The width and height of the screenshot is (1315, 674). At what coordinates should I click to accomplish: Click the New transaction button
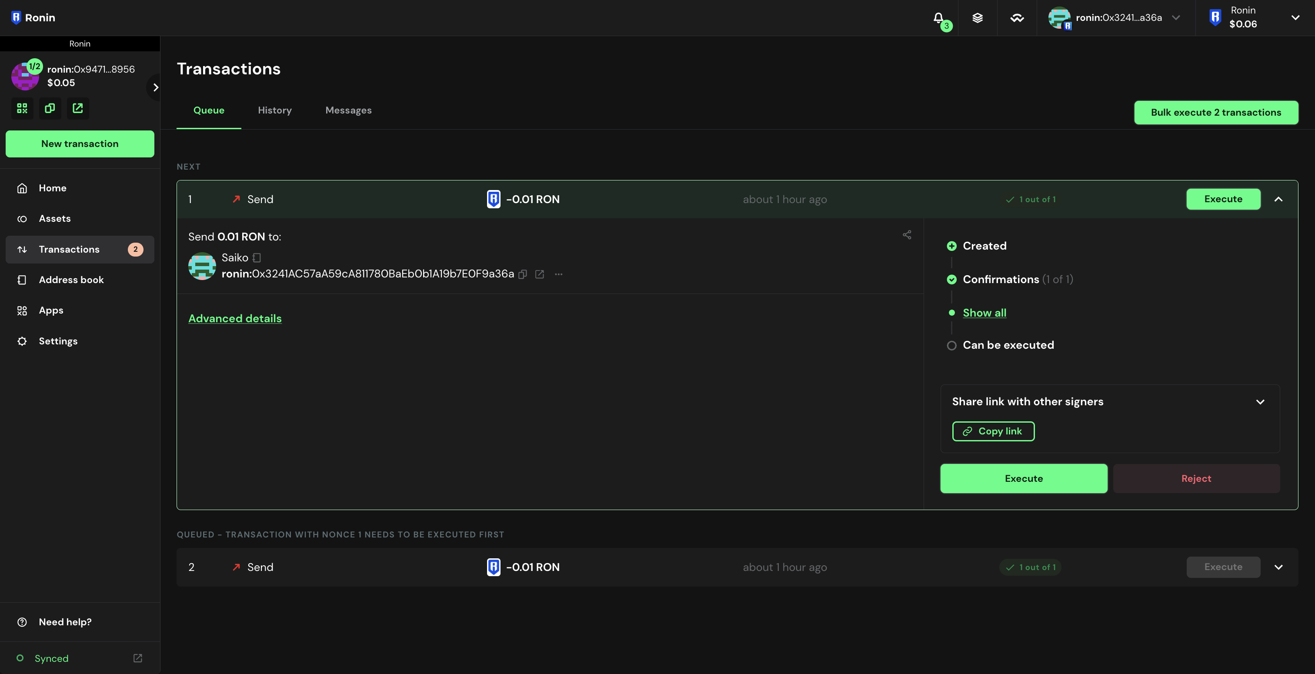tap(80, 143)
